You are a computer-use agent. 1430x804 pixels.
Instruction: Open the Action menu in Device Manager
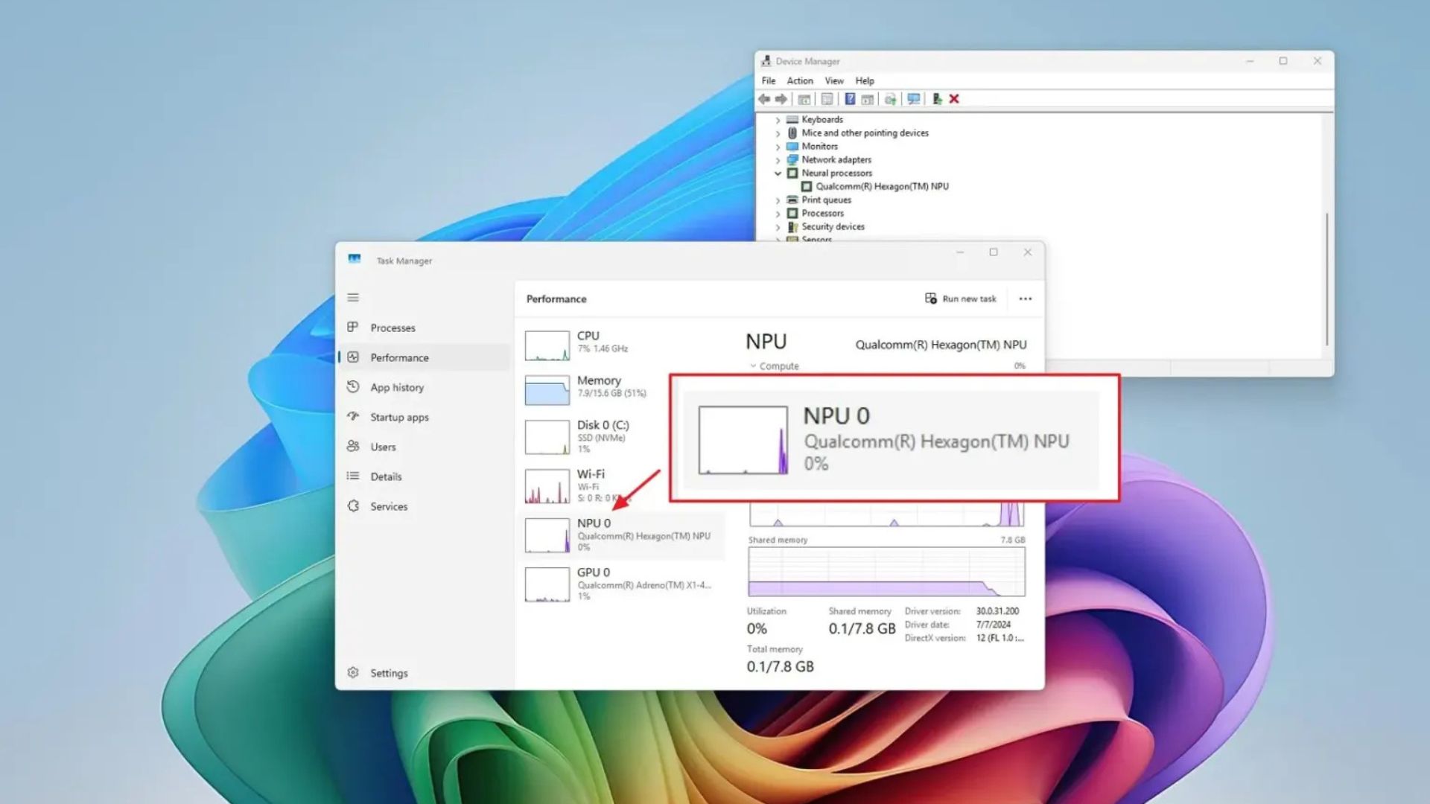point(799,80)
